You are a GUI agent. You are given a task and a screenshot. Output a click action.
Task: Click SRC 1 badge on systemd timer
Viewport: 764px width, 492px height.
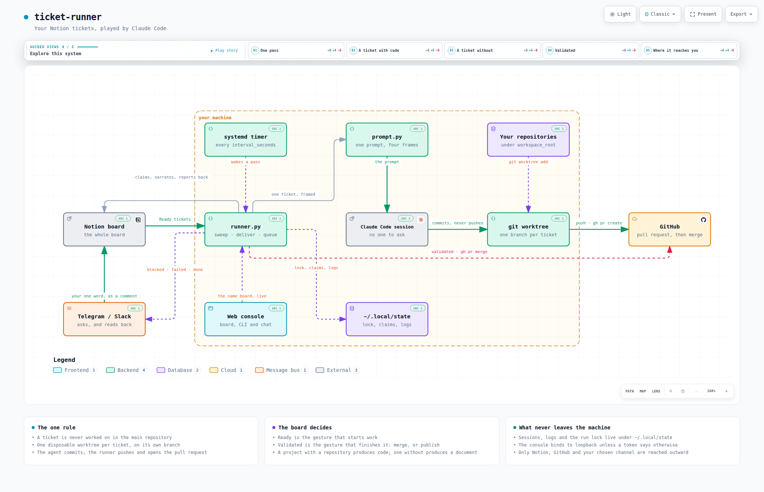click(276, 129)
